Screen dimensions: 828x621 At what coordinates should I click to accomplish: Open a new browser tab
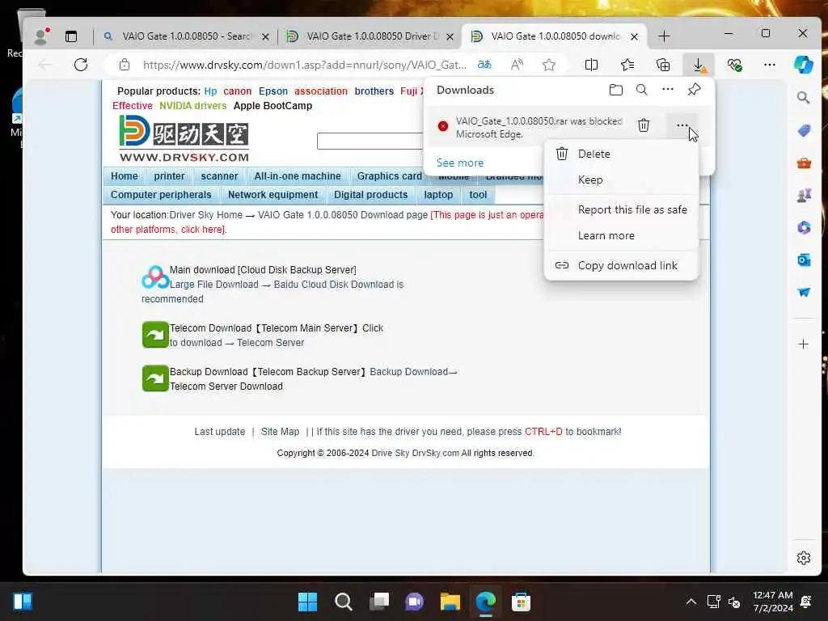pos(665,36)
